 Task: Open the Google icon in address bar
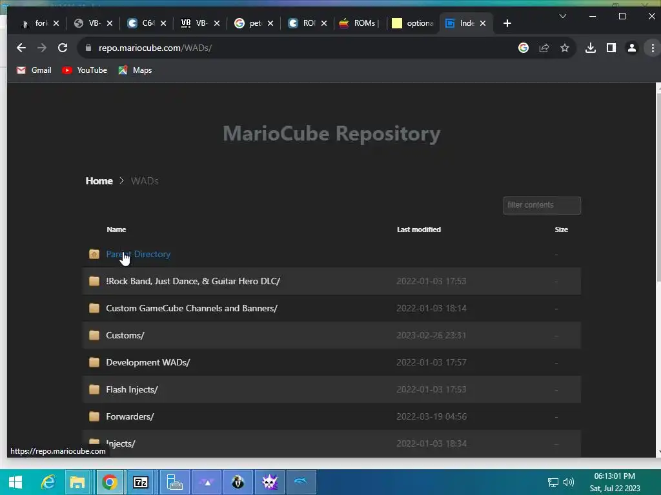click(523, 48)
